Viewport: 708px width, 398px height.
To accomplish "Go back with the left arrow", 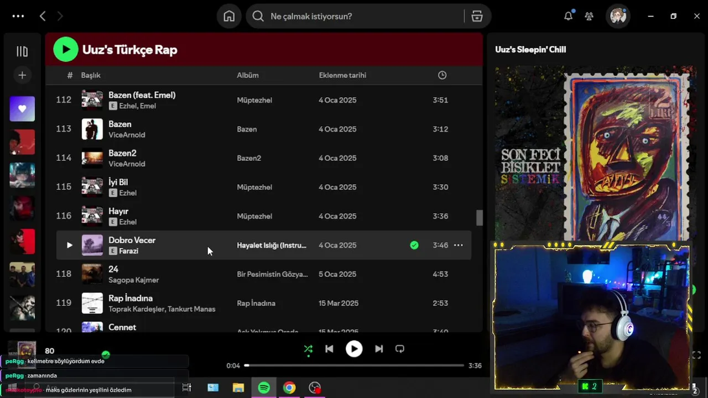I will coord(43,16).
